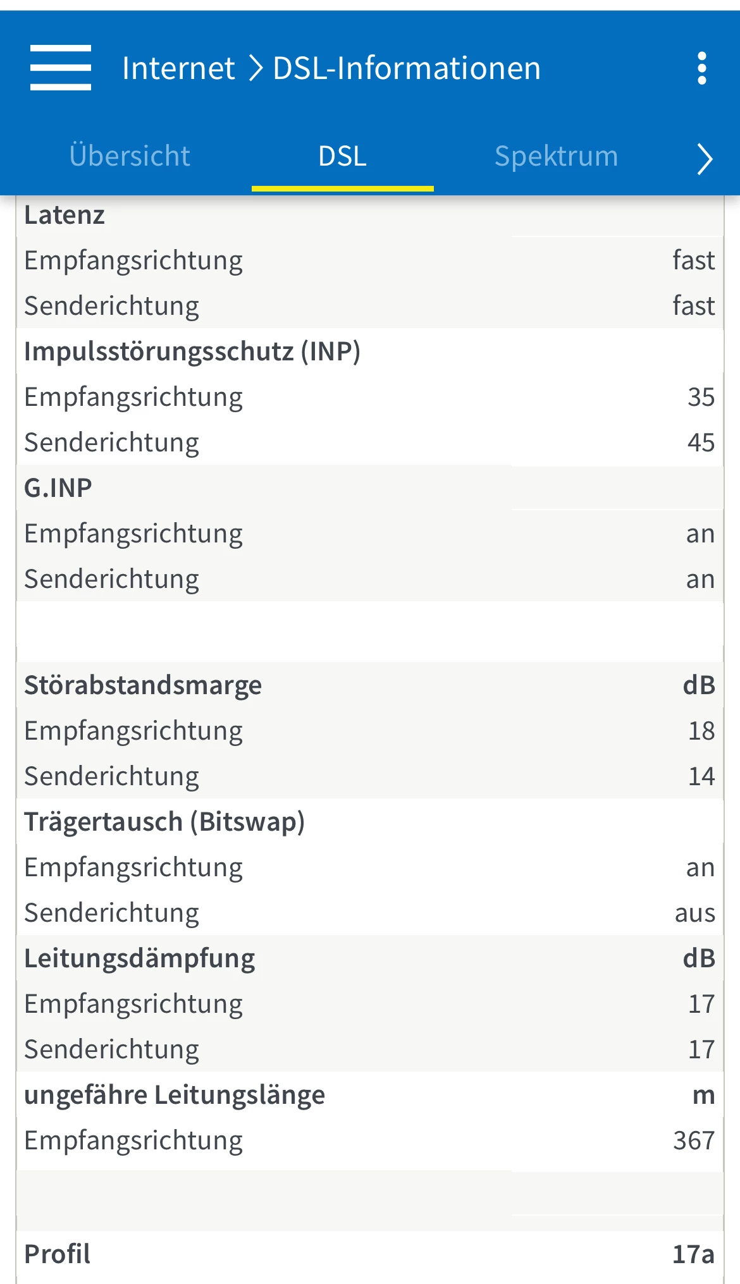Select the Trägertausch (Bitswap) heading

coord(164,822)
